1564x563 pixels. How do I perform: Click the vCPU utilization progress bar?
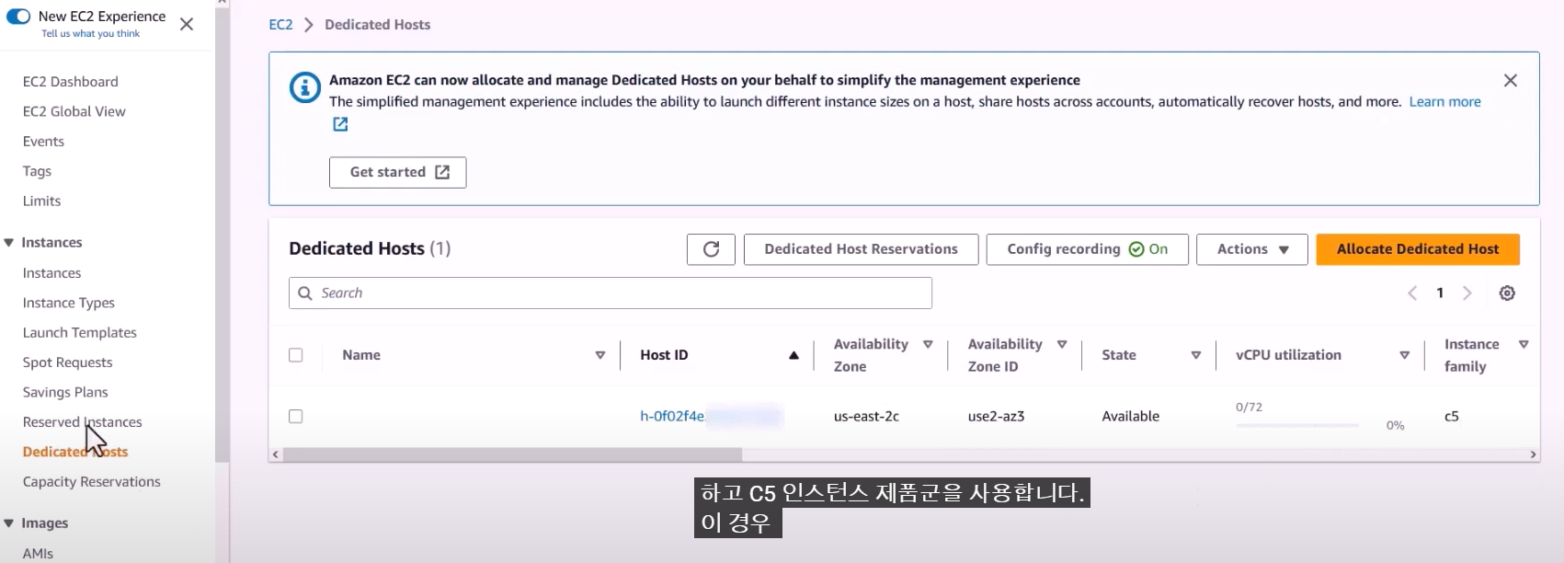point(1296,426)
